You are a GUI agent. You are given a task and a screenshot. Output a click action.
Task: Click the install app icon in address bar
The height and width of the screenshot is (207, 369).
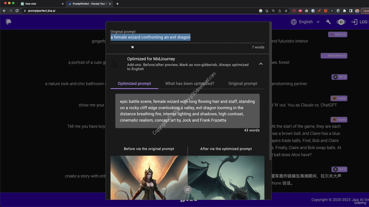pos(267,11)
